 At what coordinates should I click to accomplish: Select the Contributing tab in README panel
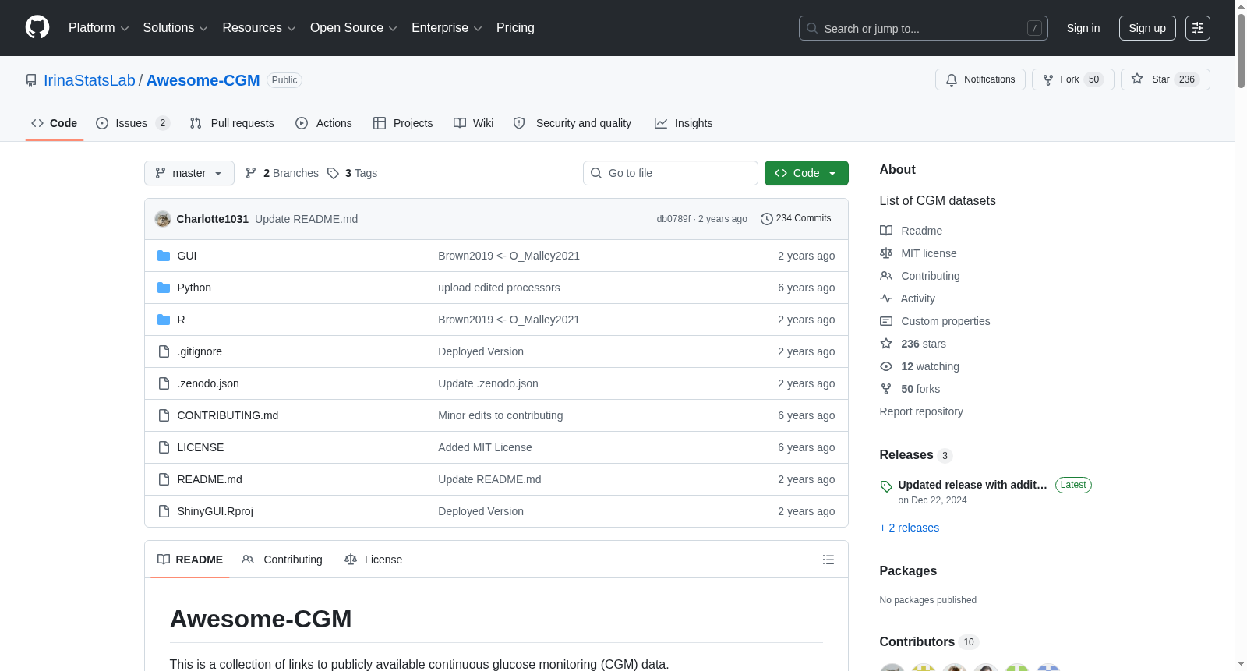(282, 560)
